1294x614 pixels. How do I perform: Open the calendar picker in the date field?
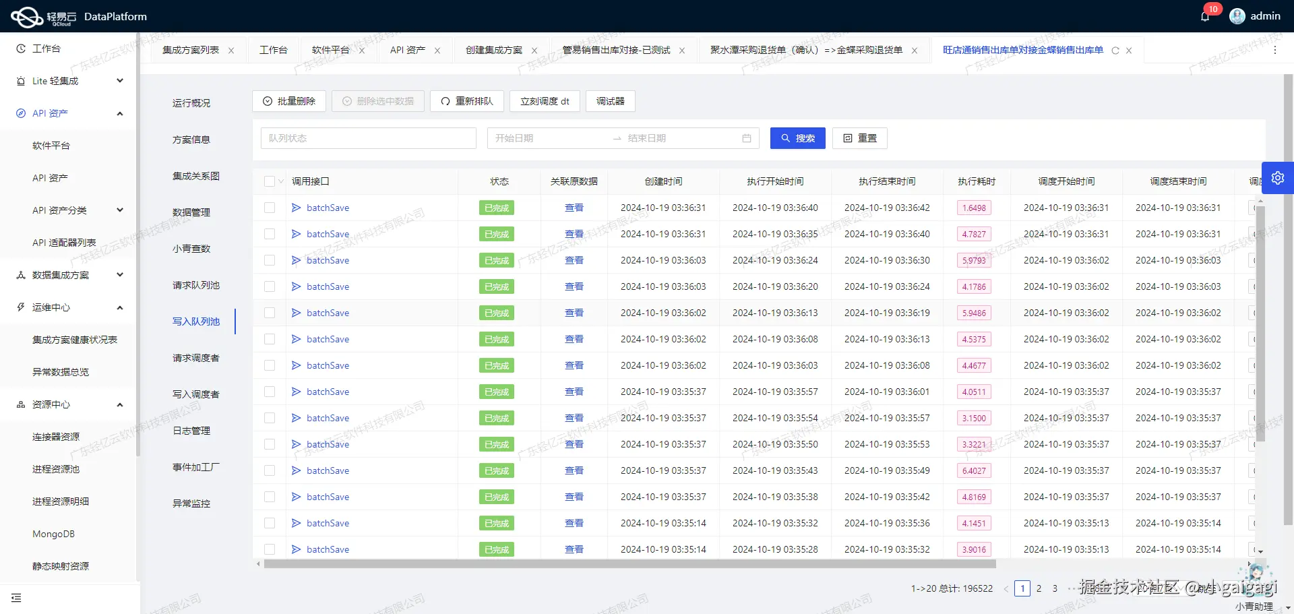747,137
